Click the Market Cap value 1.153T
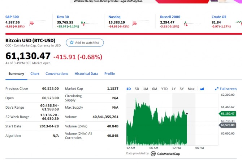Viewport: 242px width, 163px height. (x=113, y=89)
